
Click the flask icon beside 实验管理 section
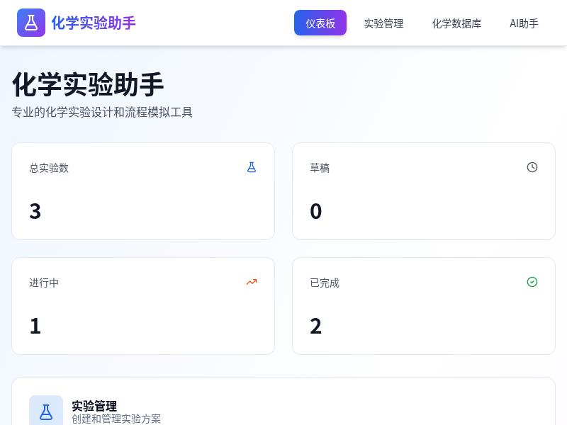point(46,412)
